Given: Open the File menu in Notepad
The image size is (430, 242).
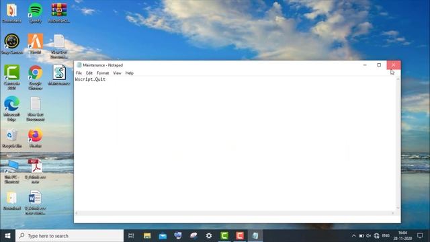Looking at the screenshot, I should (79, 73).
